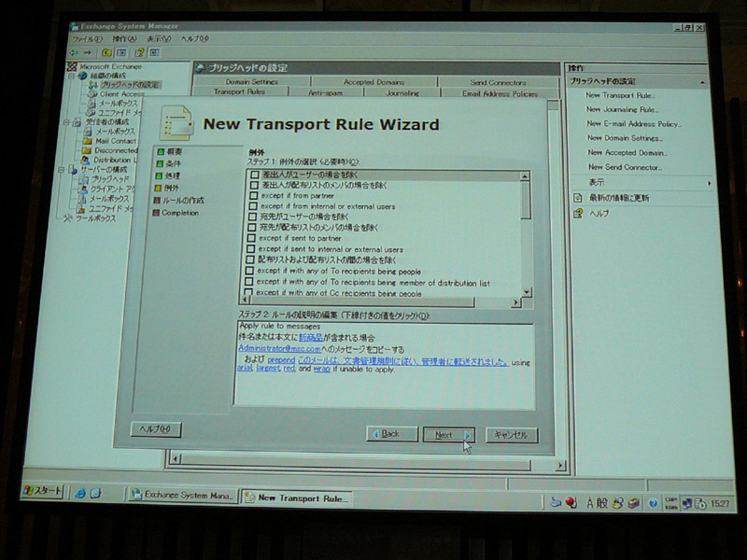Switch to the Accepted Domains tab
This screenshot has height=560, width=747.
click(374, 82)
